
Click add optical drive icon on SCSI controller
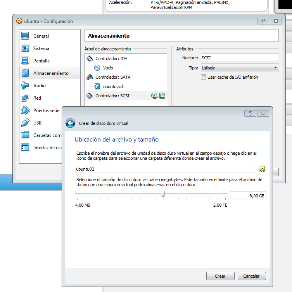(154, 96)
